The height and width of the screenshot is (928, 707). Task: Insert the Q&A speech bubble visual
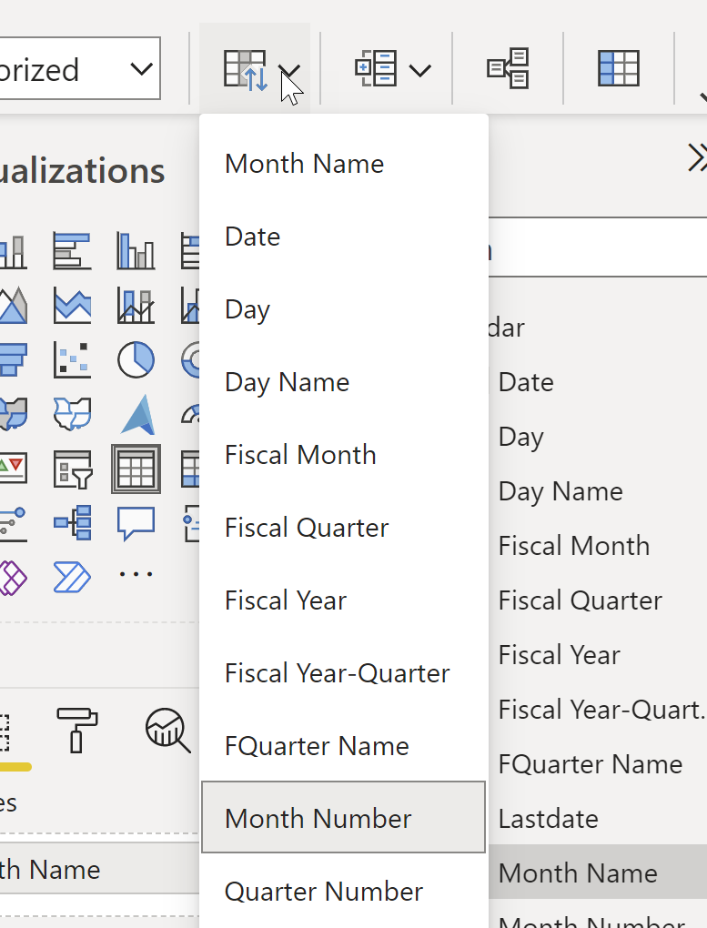coord(136,523)
